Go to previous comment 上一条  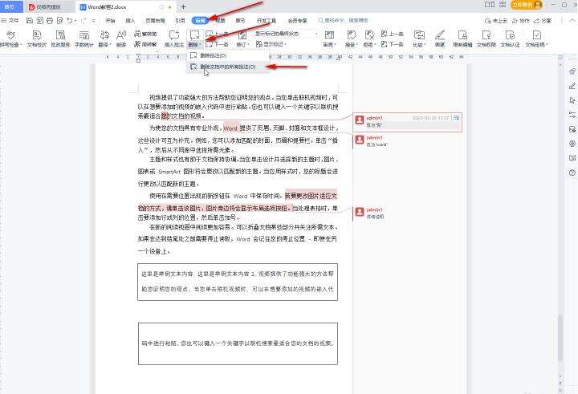point(216,34)
